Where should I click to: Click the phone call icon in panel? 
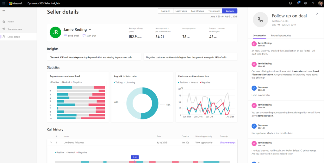coord(260,20)
